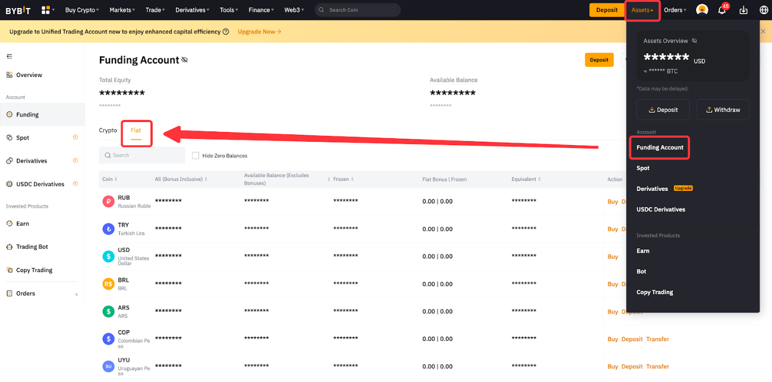This screenshot has height=382, width=772.
Task: Toggle Funding Account balance visibility eye
Action: (184, 60)
